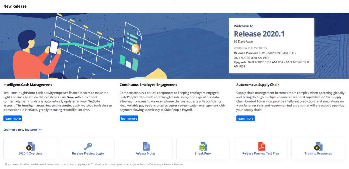This screenshot has width=349, height=169.
Task: Click the smartphone illustration in the banner
Action: click(54, 47)
